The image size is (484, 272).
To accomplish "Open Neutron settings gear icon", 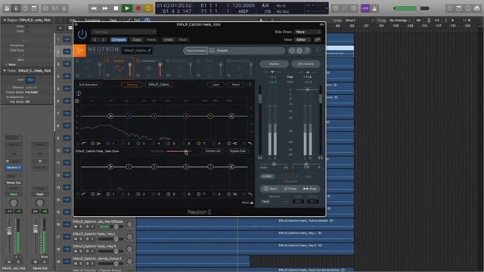I will 299,51.
